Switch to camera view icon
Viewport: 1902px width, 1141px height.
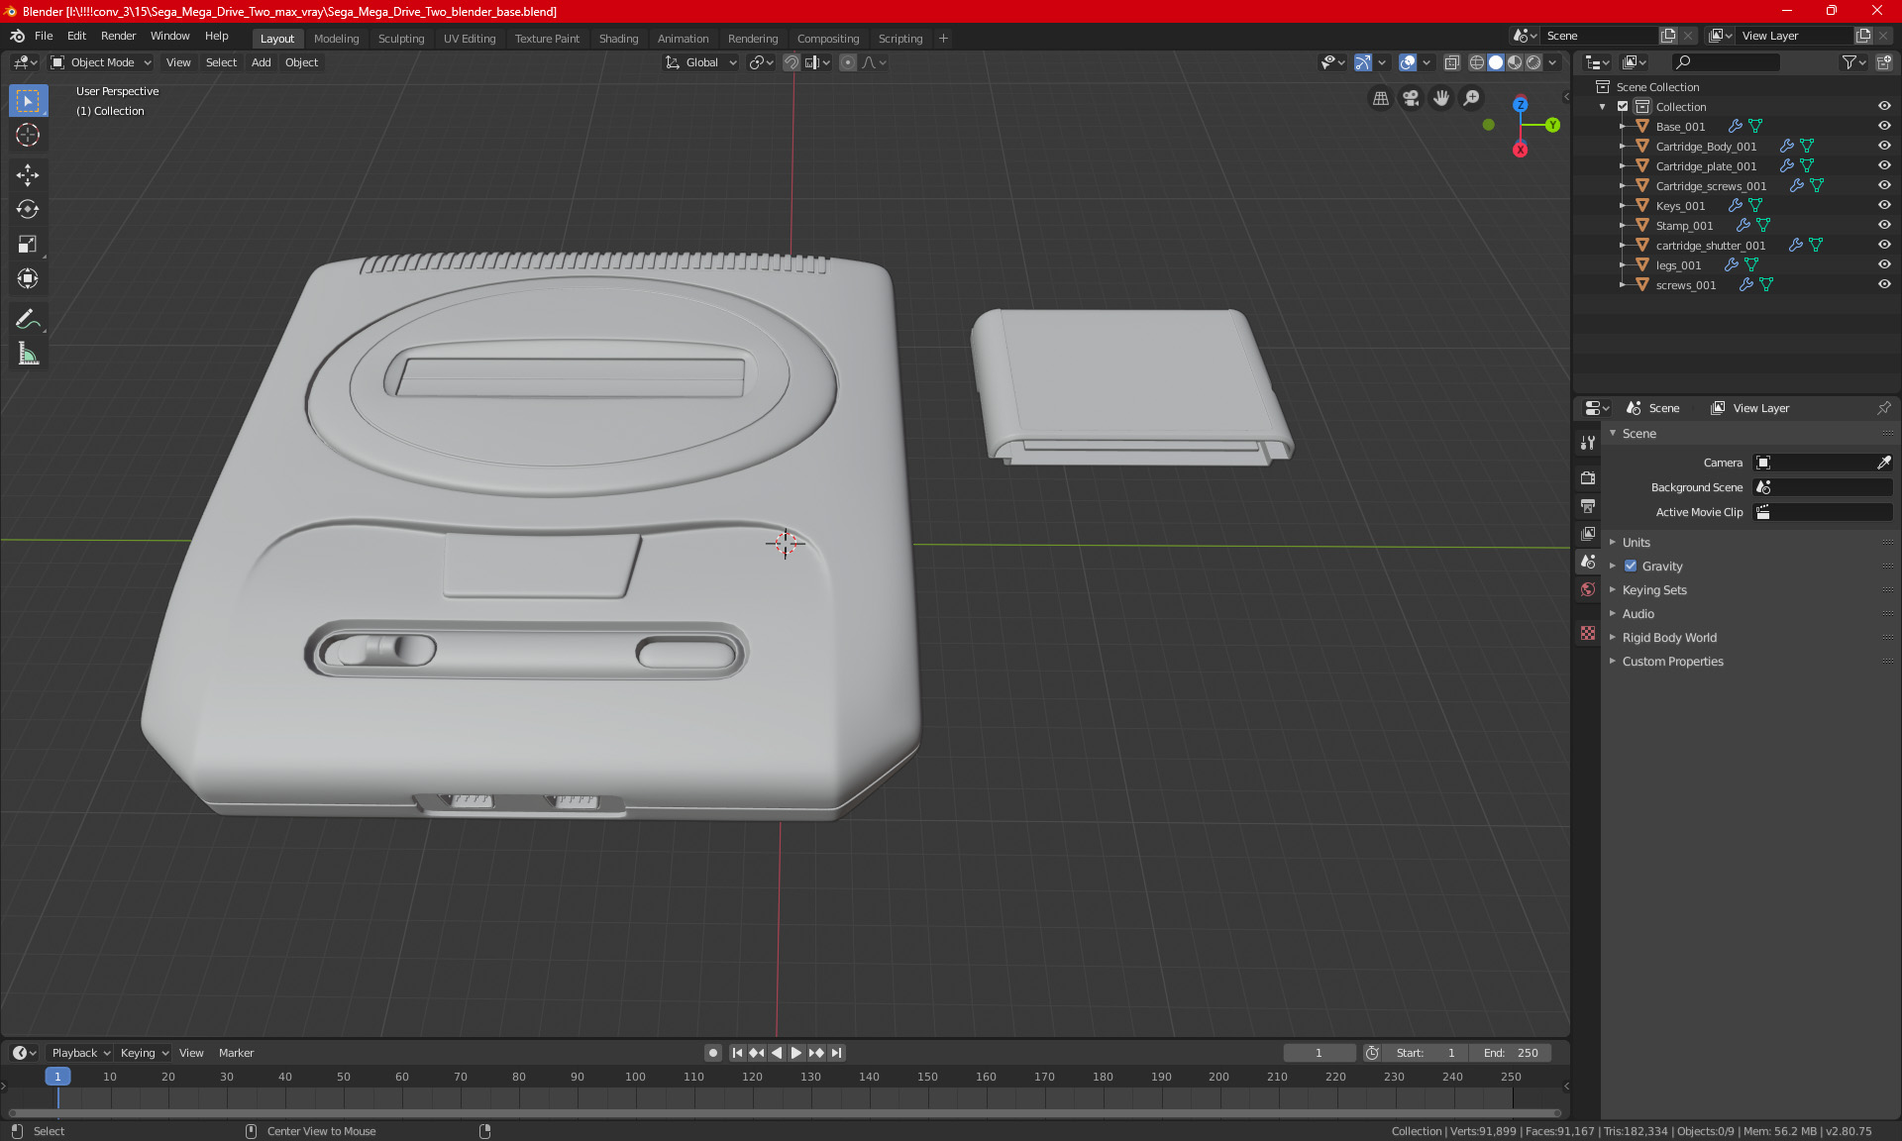(x=1411, y=98)
